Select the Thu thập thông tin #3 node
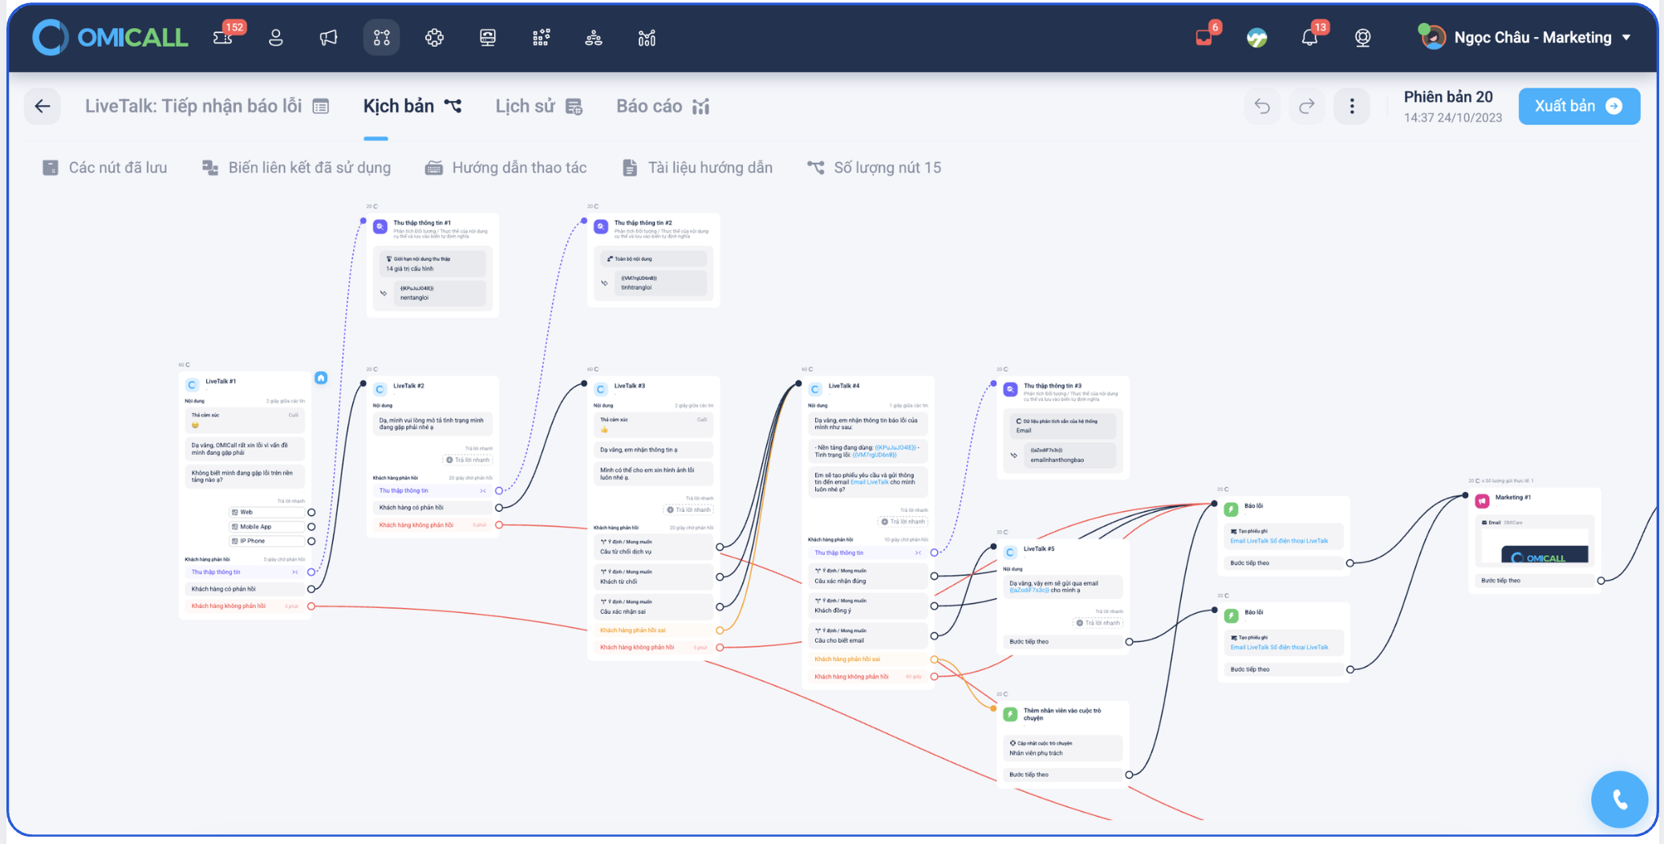Viewport: 1664px width, 844px height. click(1062, 428)
